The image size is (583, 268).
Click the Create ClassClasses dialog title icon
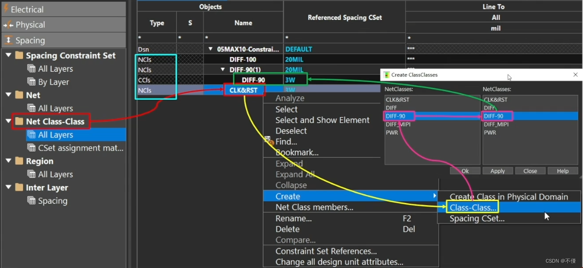(386, 75)
